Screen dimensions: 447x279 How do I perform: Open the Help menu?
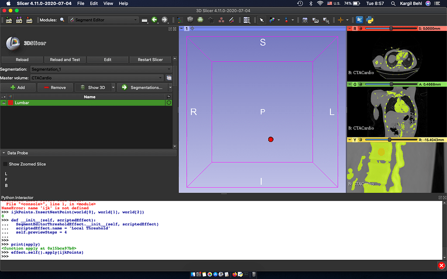[x=123, y=3]
